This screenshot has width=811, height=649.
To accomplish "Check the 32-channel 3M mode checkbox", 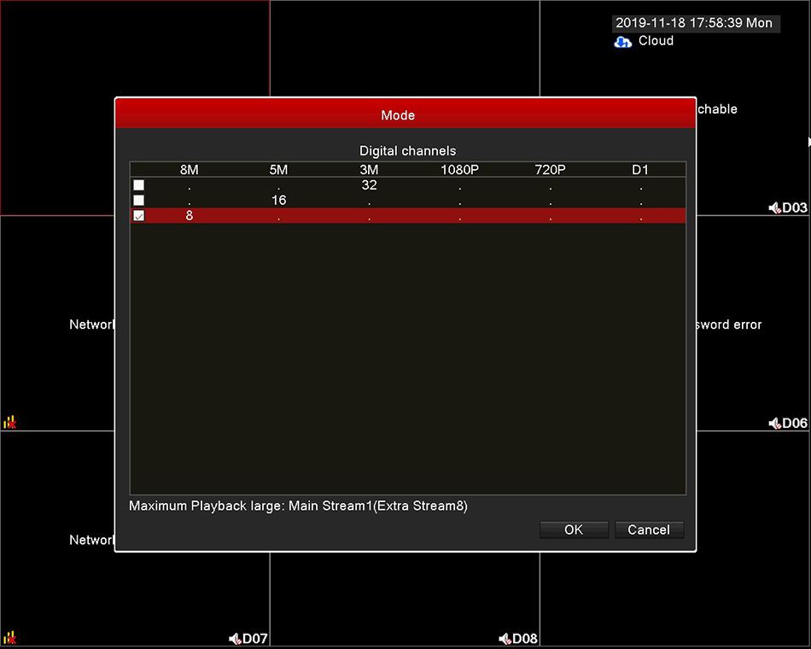I will click(x=138, y=185).
